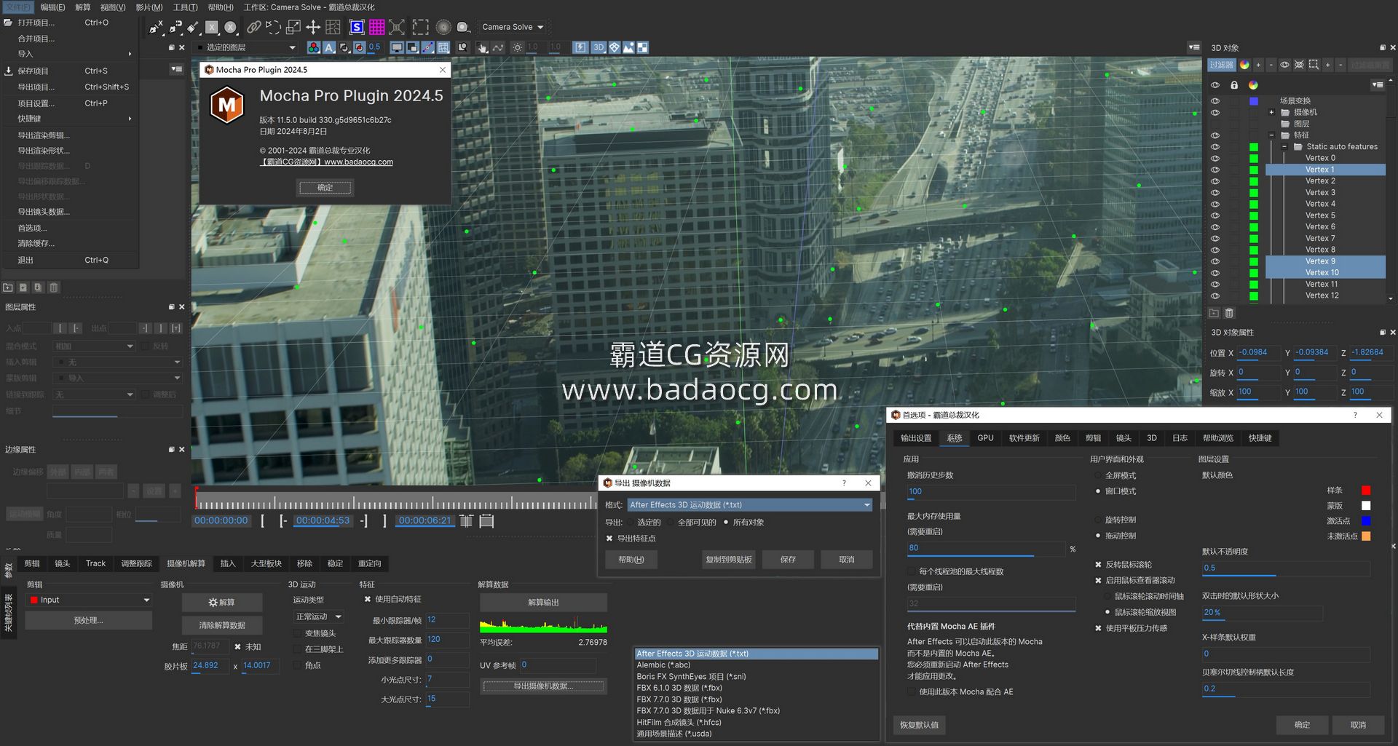1398x746 pixels.
Task: Click the blue 激活点 color swatch
Action: click(x=1366, y=521)
